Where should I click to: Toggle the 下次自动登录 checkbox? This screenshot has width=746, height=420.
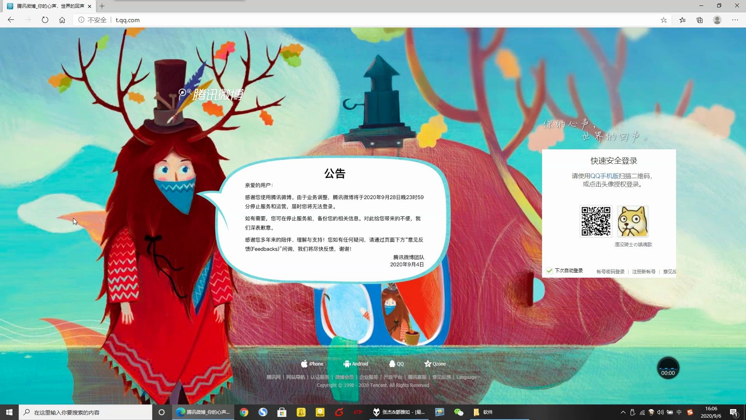(549, 271)
